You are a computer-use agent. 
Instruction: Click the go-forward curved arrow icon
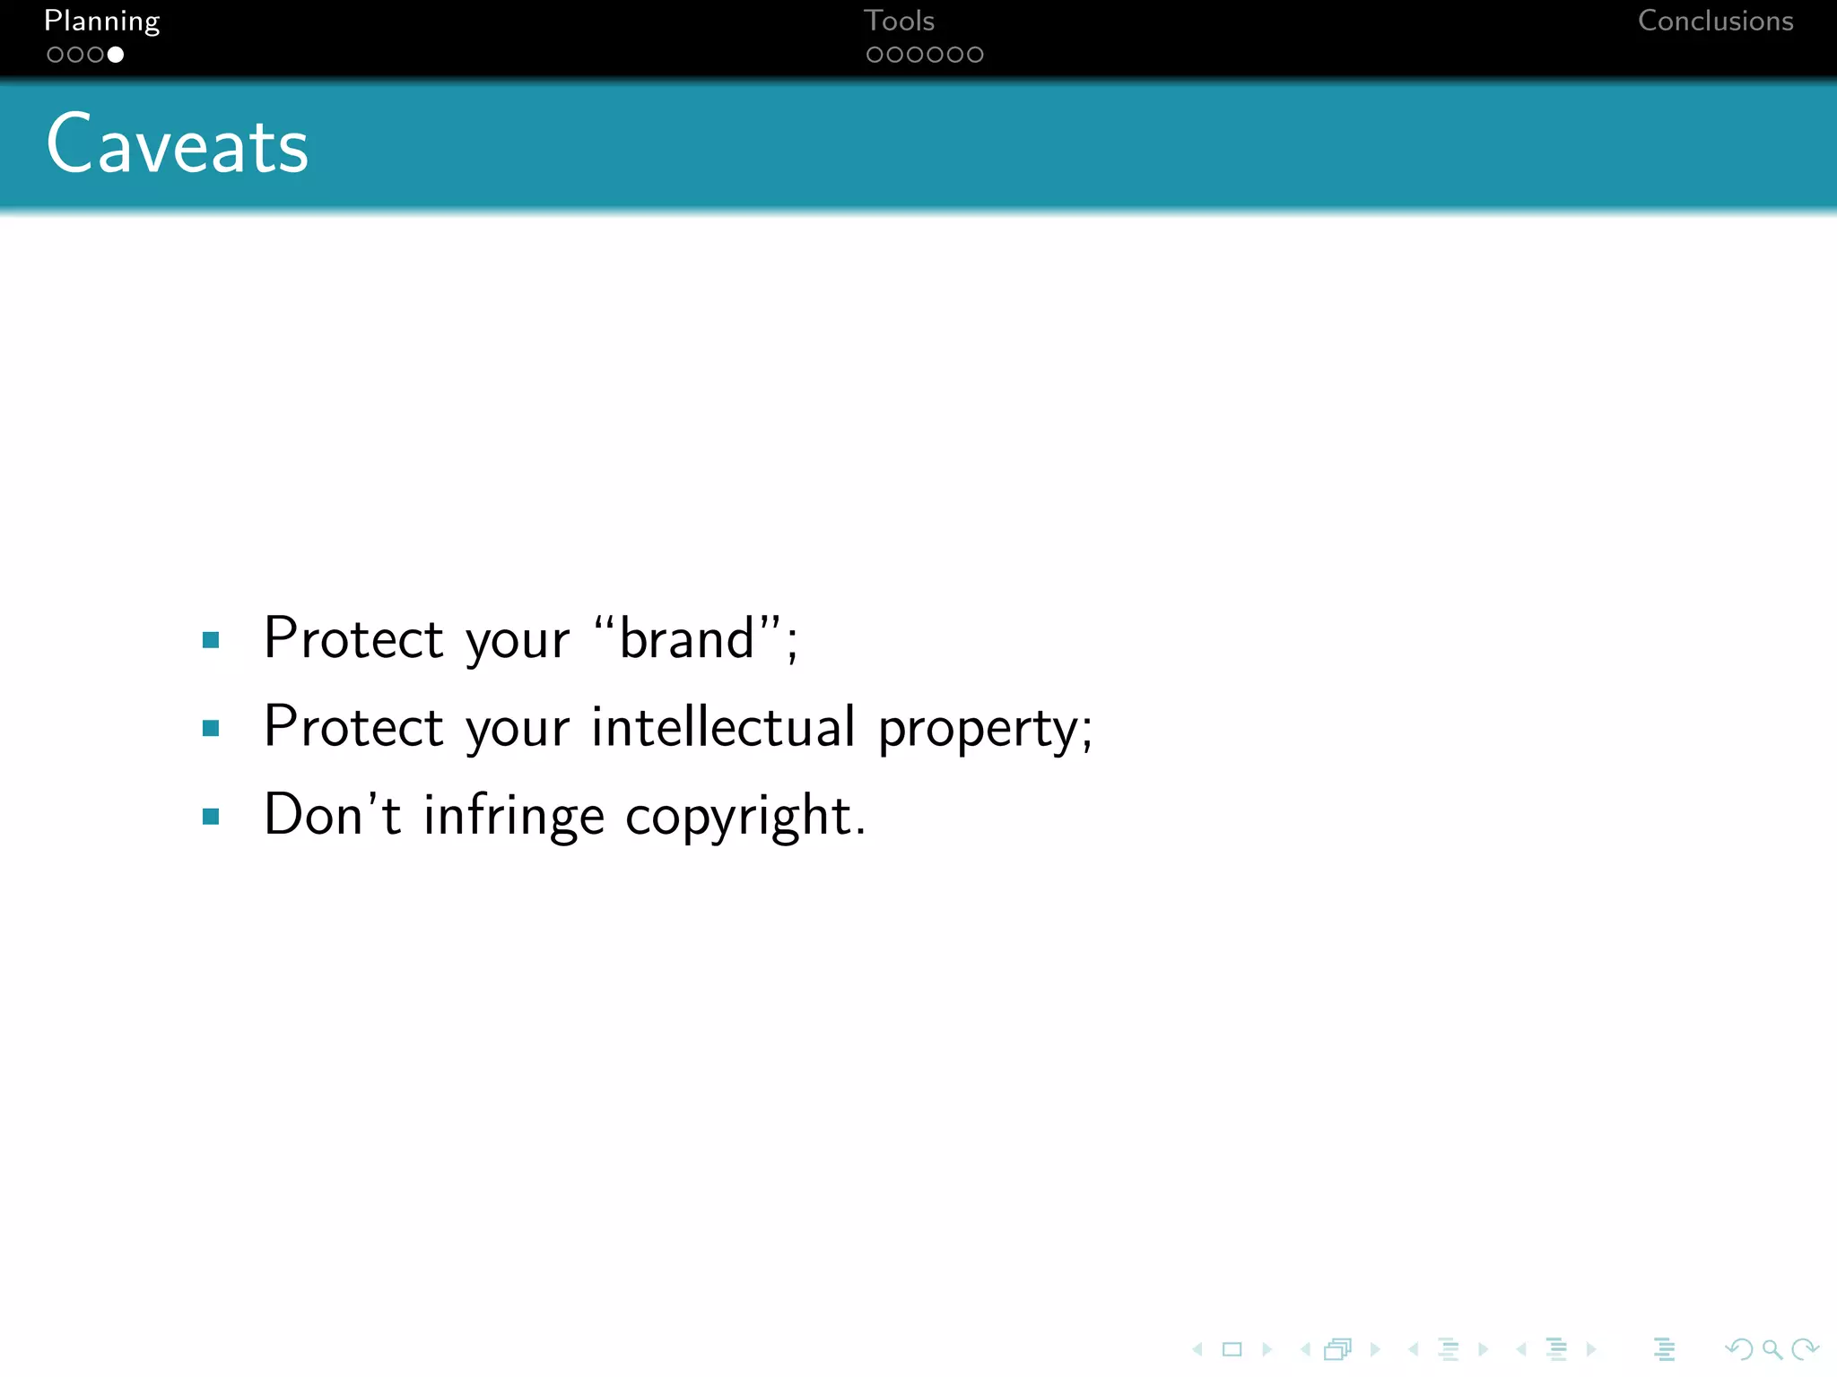pos(1805,1349)
